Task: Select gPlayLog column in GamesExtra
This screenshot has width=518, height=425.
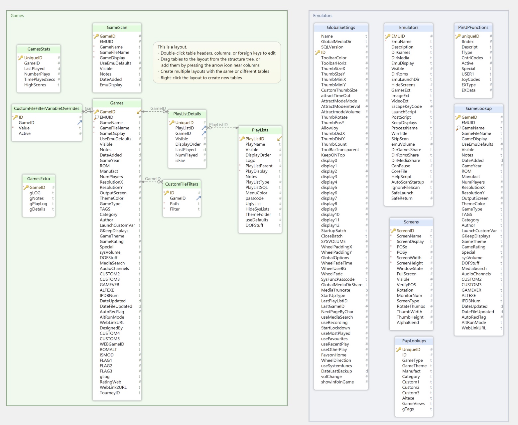Action: pyautogui.click(x=39, y=204)
